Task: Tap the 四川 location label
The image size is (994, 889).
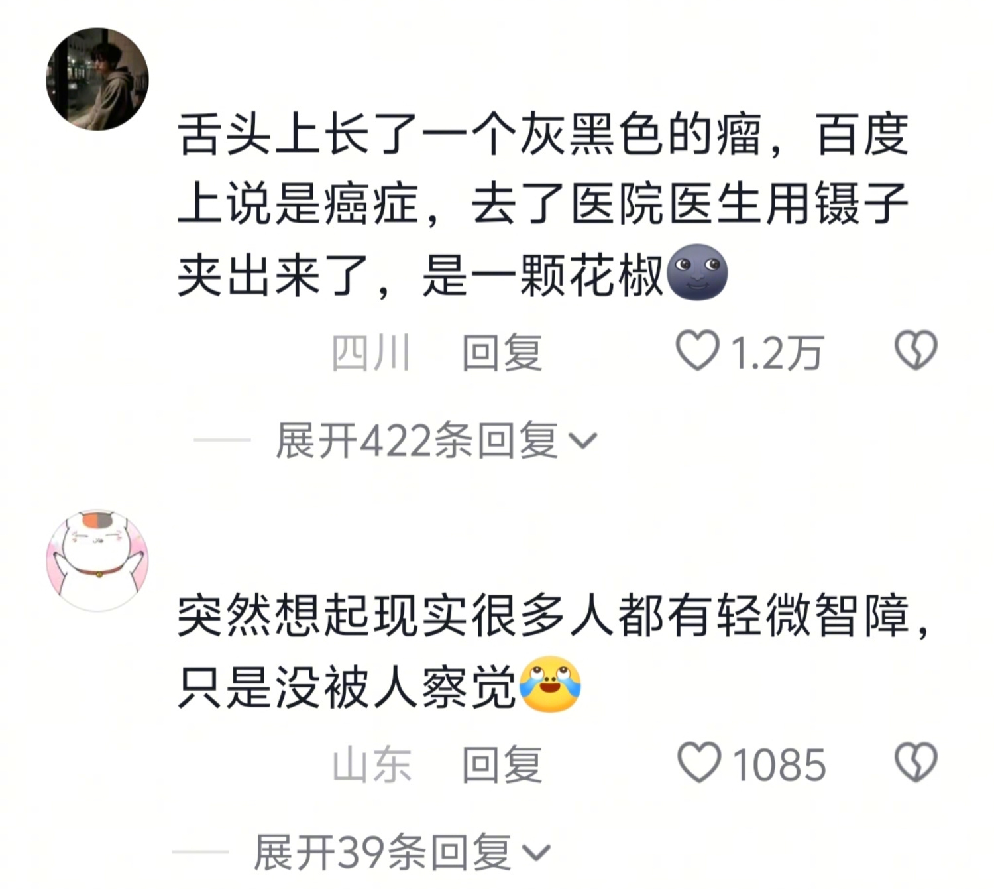Action: pyautogui.click(x=371, y=352)
